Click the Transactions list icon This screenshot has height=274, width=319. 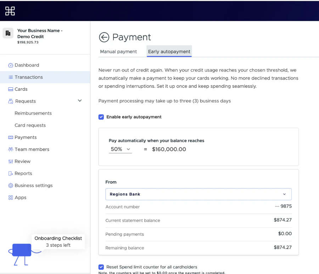coord(11,77)
